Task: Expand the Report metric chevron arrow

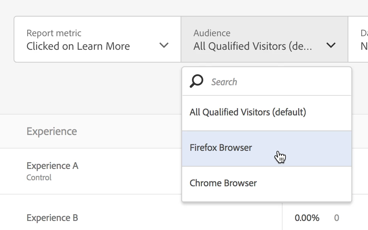Action: (164, 46)
